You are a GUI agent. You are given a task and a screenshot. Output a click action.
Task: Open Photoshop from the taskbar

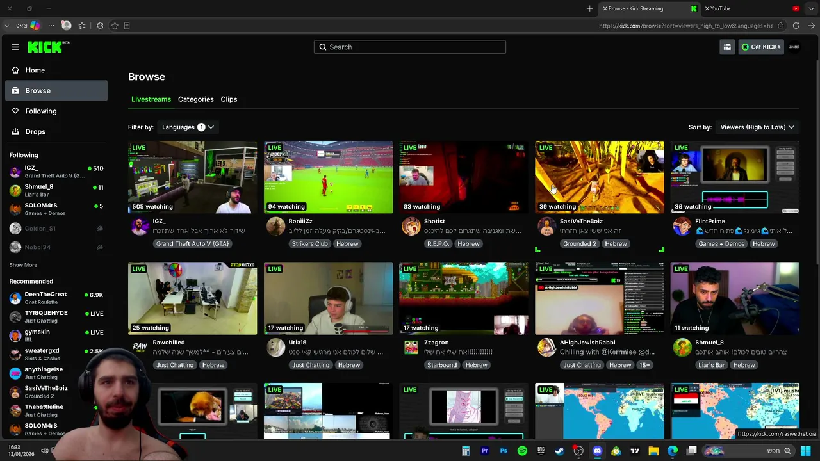[x=504, y=451]
